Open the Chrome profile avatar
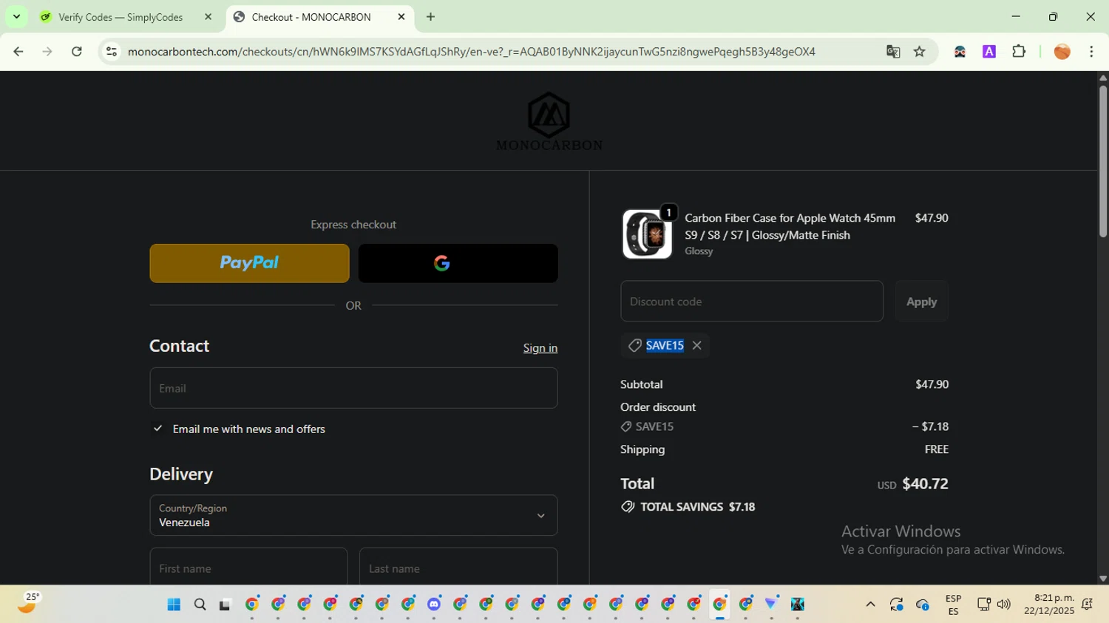This screenshot has height=623, width=1109. (1062, 52)
